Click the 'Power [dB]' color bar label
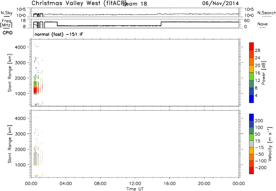Viewport: 276px width, 191px height. [263, 73]
